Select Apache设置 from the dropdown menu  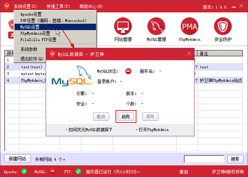point(31,15)
